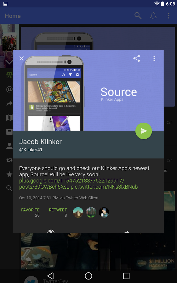Share this tweet via share icon
This screenshot has height=283, width=177.
tap(136, 58)
